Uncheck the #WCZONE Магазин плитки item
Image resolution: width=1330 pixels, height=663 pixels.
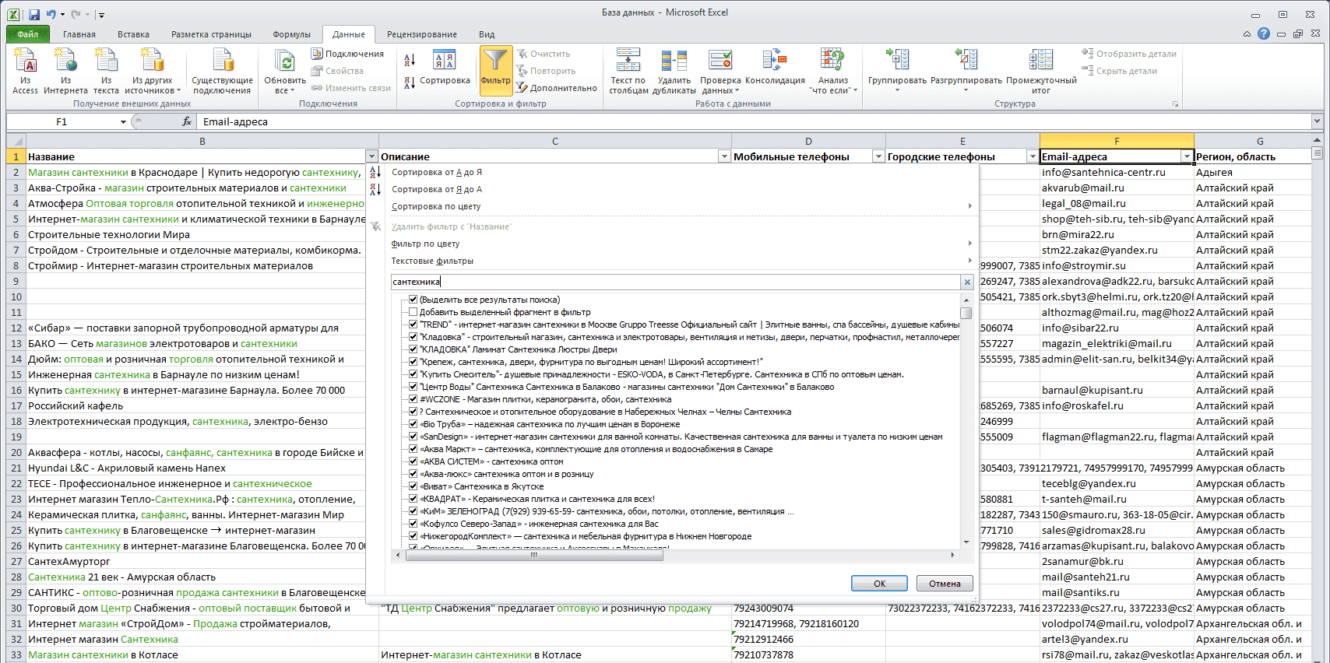pyautogui.click(x=413, y=399)
